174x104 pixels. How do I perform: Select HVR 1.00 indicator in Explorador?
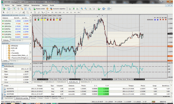coord(14,48)
